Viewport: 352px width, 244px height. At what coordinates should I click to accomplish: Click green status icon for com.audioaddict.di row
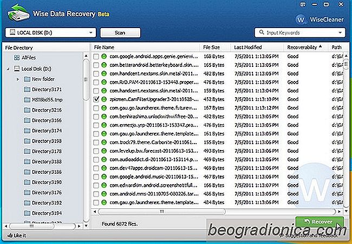point(104,159)
